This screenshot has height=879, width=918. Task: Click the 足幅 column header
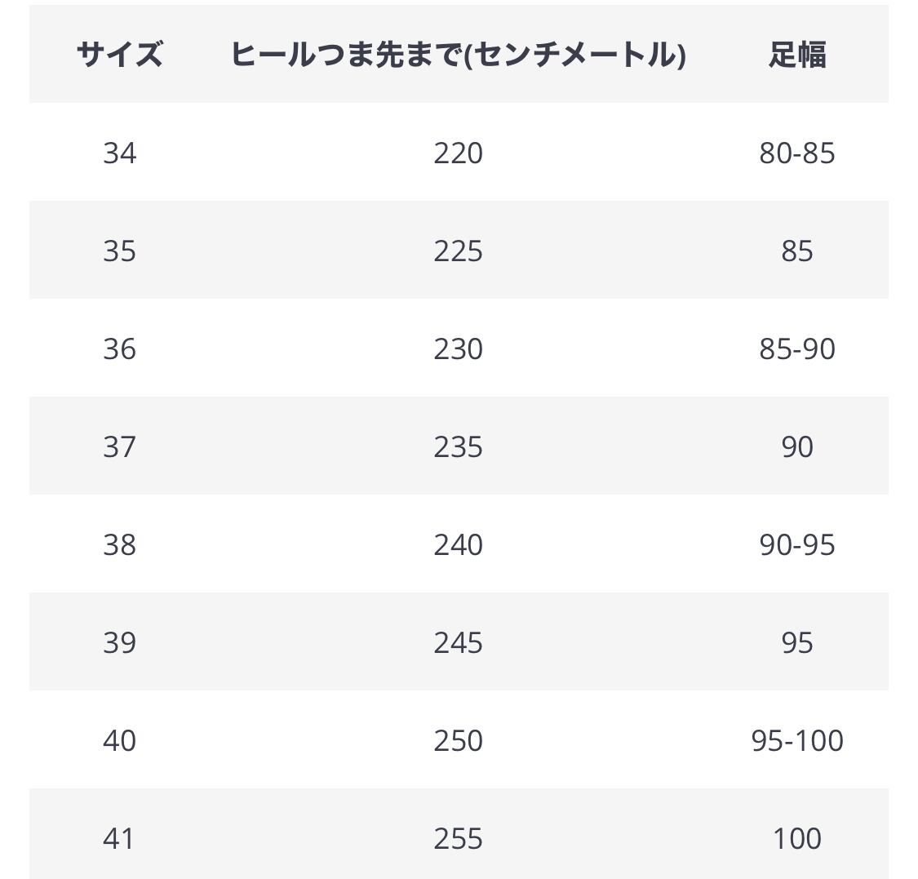click(x=796, y=55)
